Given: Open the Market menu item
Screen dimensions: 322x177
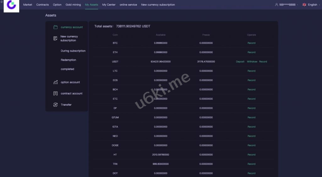Looking at the screenshot, I should (28, 5).
